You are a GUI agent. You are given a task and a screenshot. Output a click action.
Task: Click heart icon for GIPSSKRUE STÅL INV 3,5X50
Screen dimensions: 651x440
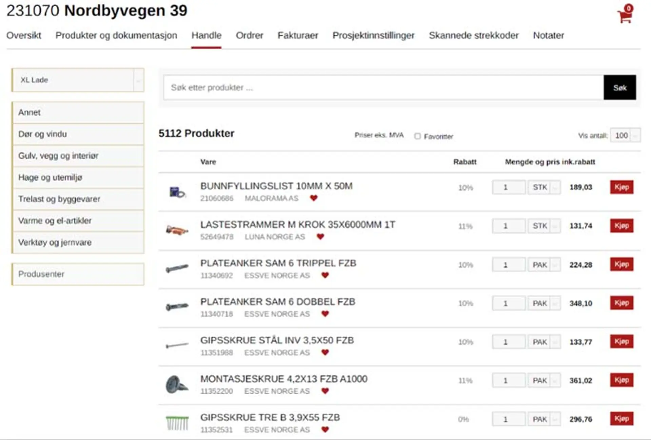325,353
